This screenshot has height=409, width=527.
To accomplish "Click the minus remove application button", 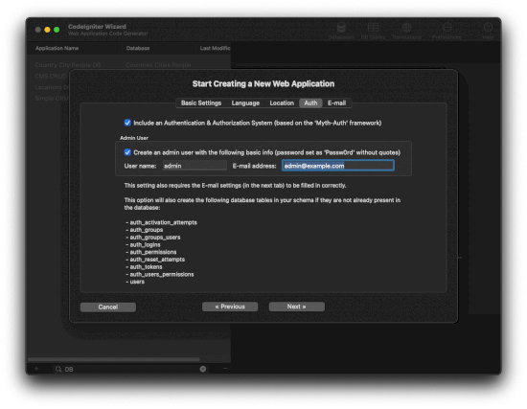I will (225, 369).
